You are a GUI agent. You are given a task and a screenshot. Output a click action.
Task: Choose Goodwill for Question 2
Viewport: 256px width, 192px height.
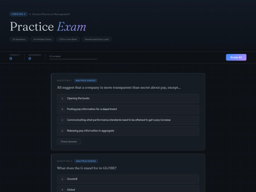[x=128, y=179]
